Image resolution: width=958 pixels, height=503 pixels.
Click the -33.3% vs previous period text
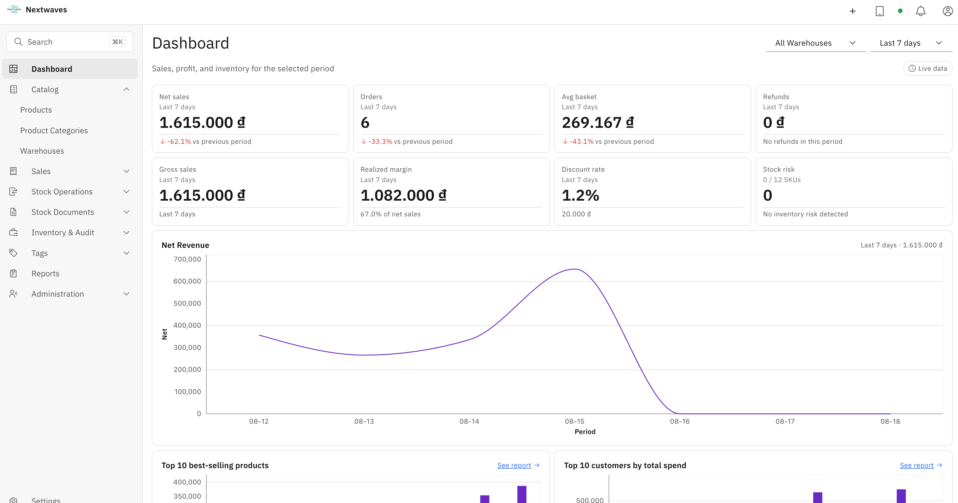[407, 141]
